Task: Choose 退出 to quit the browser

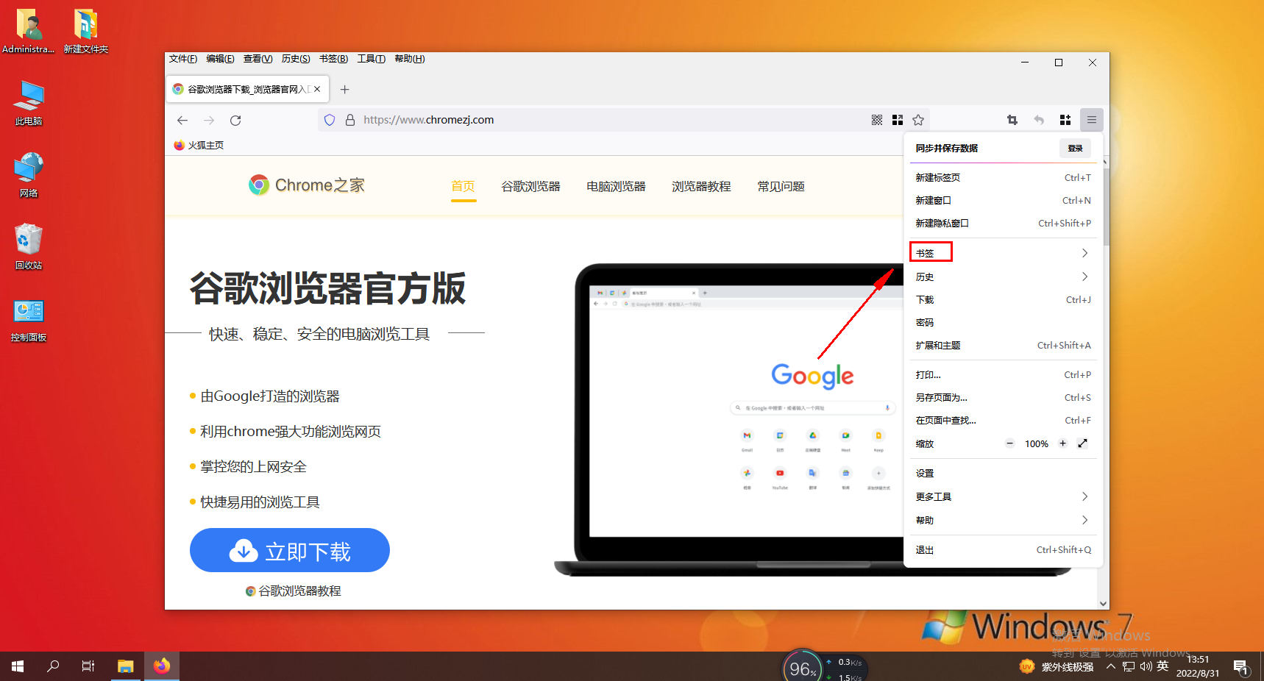Action: 1003,549
